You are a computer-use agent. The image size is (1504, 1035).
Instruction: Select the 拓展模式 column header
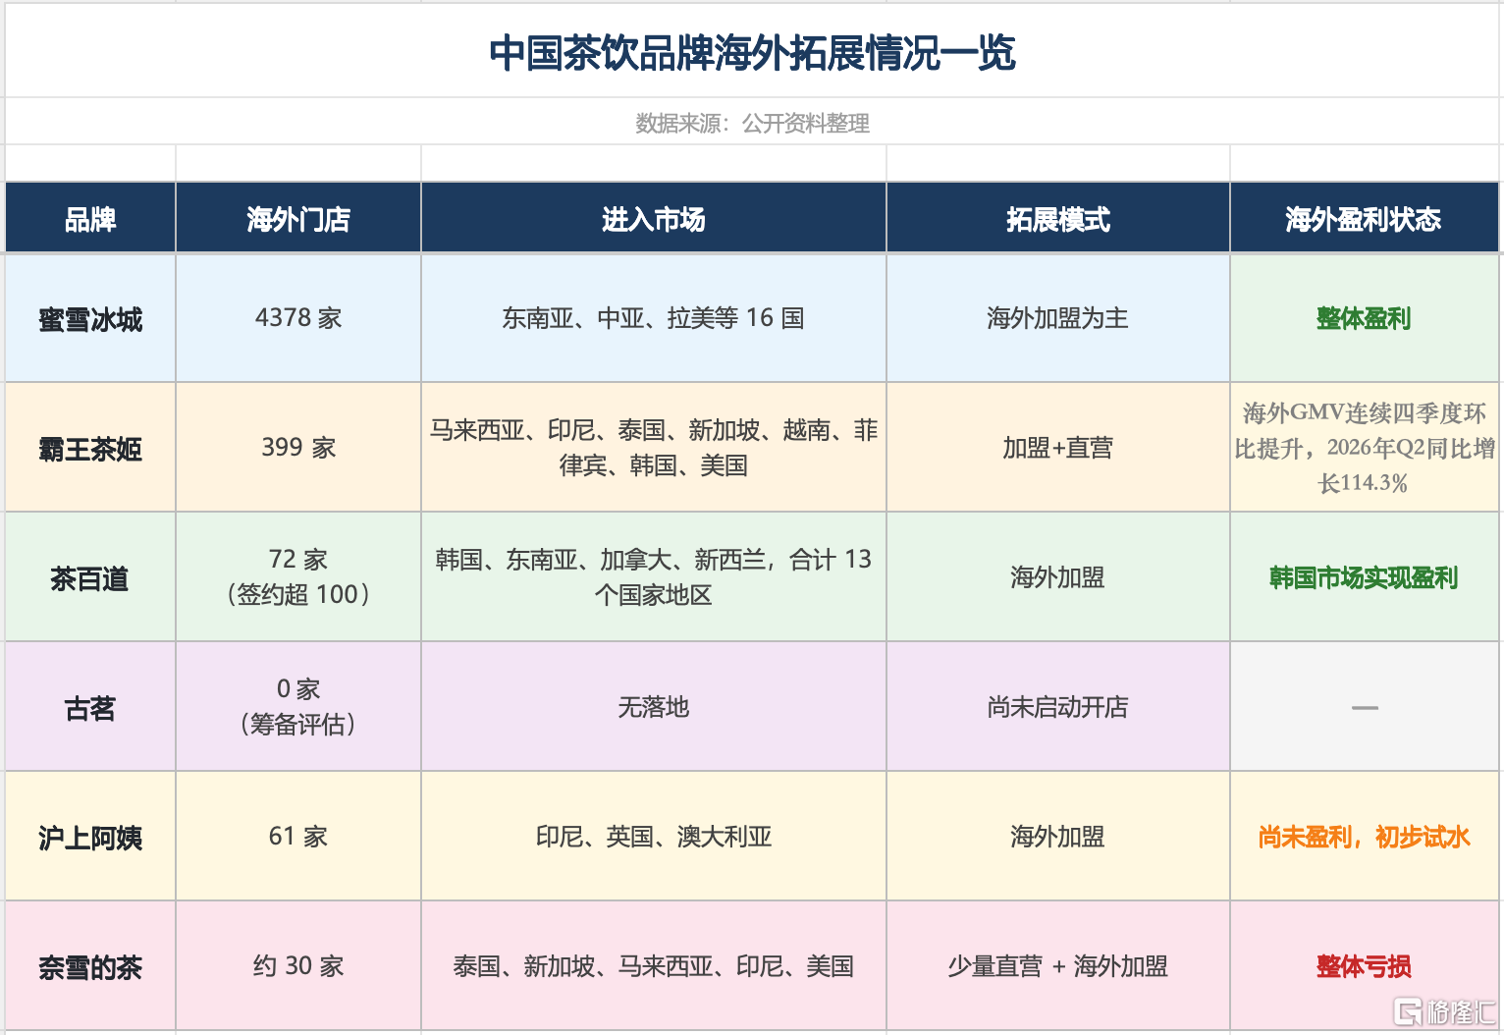click(1058, 219)
